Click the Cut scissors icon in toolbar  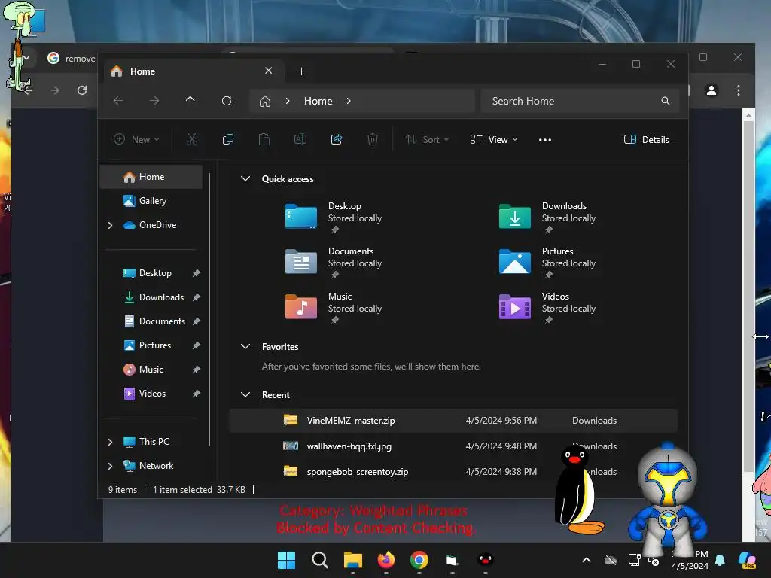[x=192, y=139]
